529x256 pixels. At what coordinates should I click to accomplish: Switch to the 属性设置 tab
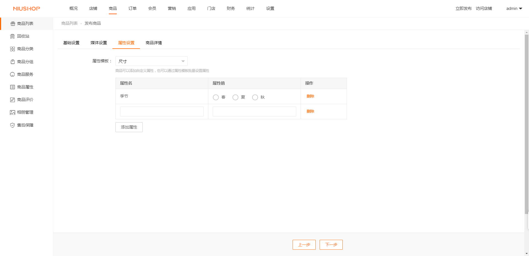126,43
